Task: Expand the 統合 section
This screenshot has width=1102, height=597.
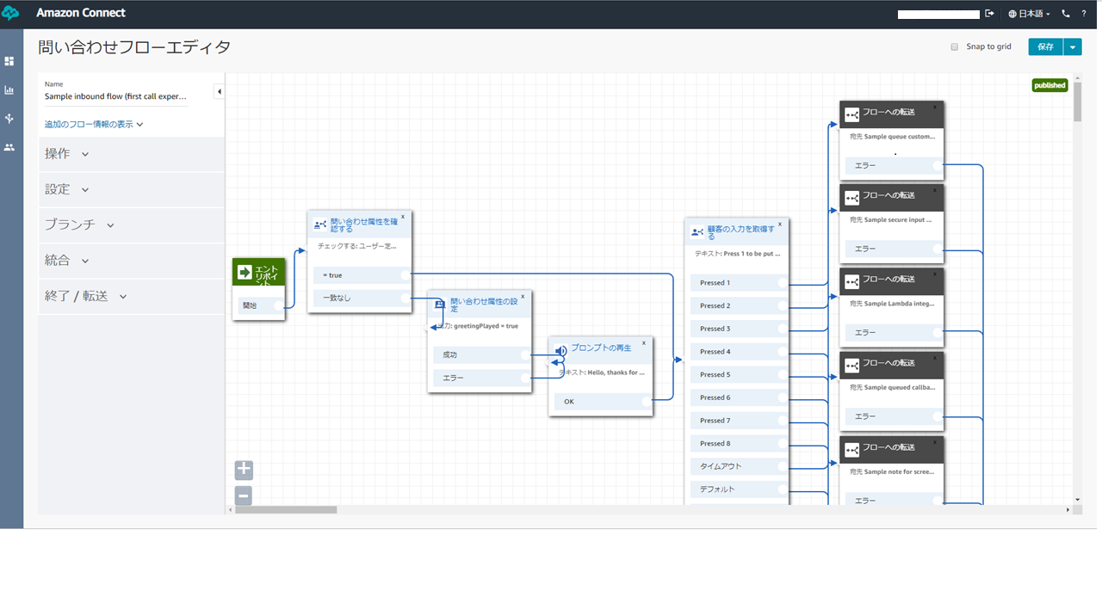Action: click(131, 261)
